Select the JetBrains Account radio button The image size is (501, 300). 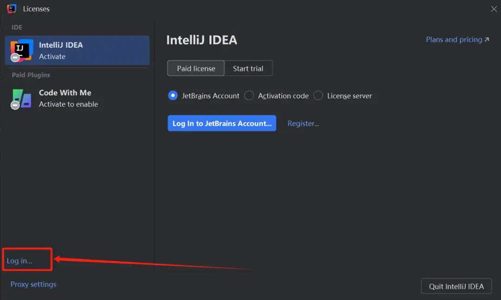pos(173,96)
